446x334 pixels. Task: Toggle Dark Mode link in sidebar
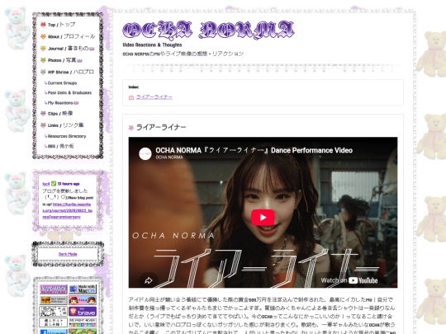(68, 254)
